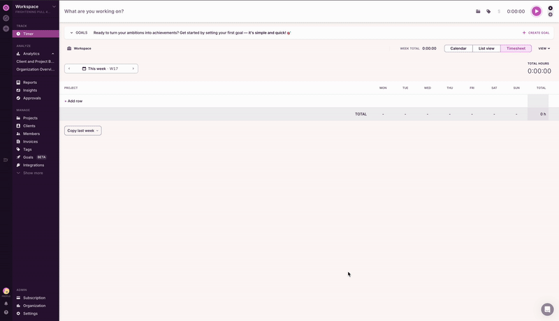Open the Copy last week dropdown
This screenshot has width=559, height=321.
point(83,131)
